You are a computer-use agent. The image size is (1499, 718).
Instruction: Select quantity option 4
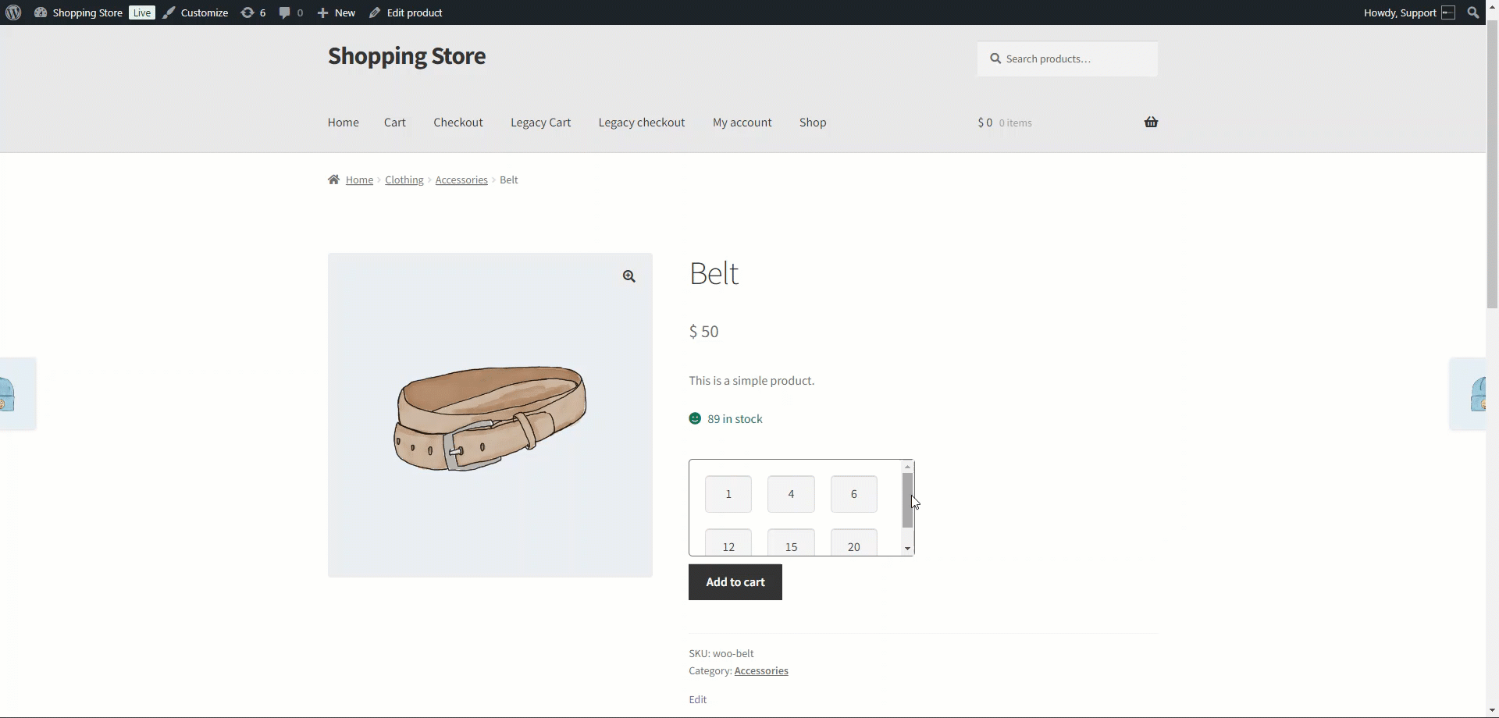pos(791,494)
